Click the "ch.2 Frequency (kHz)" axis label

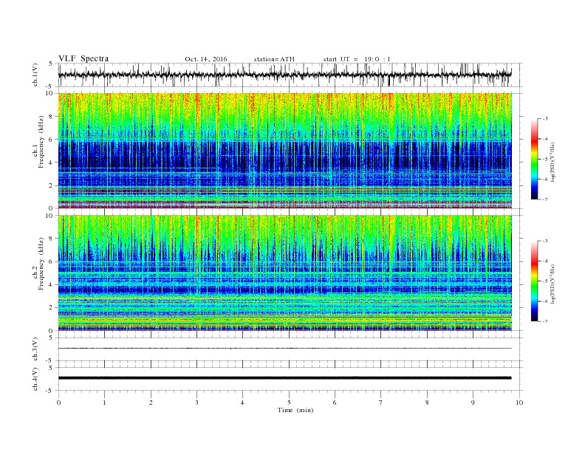38,273
